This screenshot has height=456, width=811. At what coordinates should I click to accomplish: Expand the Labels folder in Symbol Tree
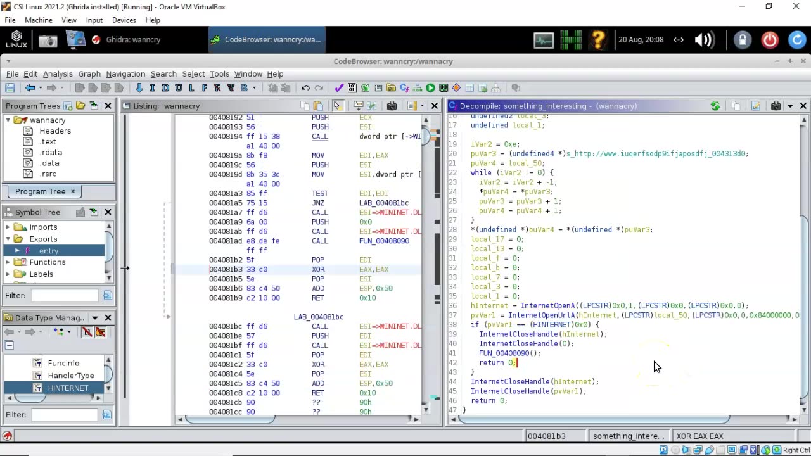coord(8,274)
